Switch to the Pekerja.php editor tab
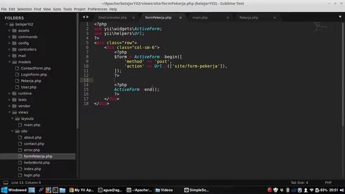Viewport: 345px width, 194px height. 249,18
